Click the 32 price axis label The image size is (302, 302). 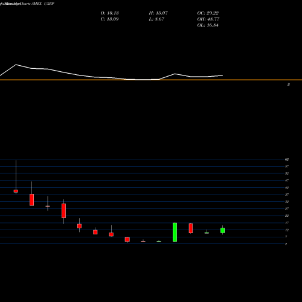pos(287,202)
